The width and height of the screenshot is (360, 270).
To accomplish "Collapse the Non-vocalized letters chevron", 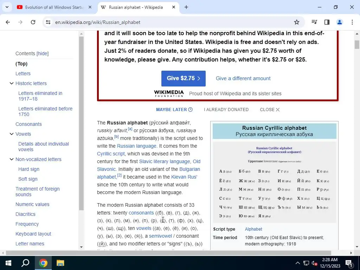I will [12, 159].
